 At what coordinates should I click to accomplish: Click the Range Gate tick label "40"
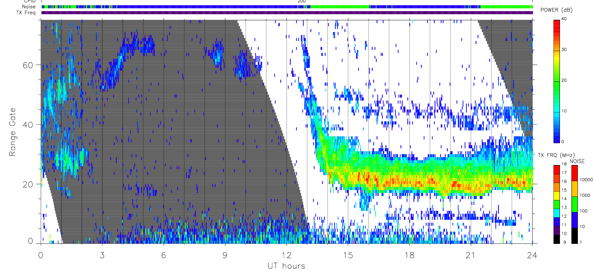pos(28,125)
